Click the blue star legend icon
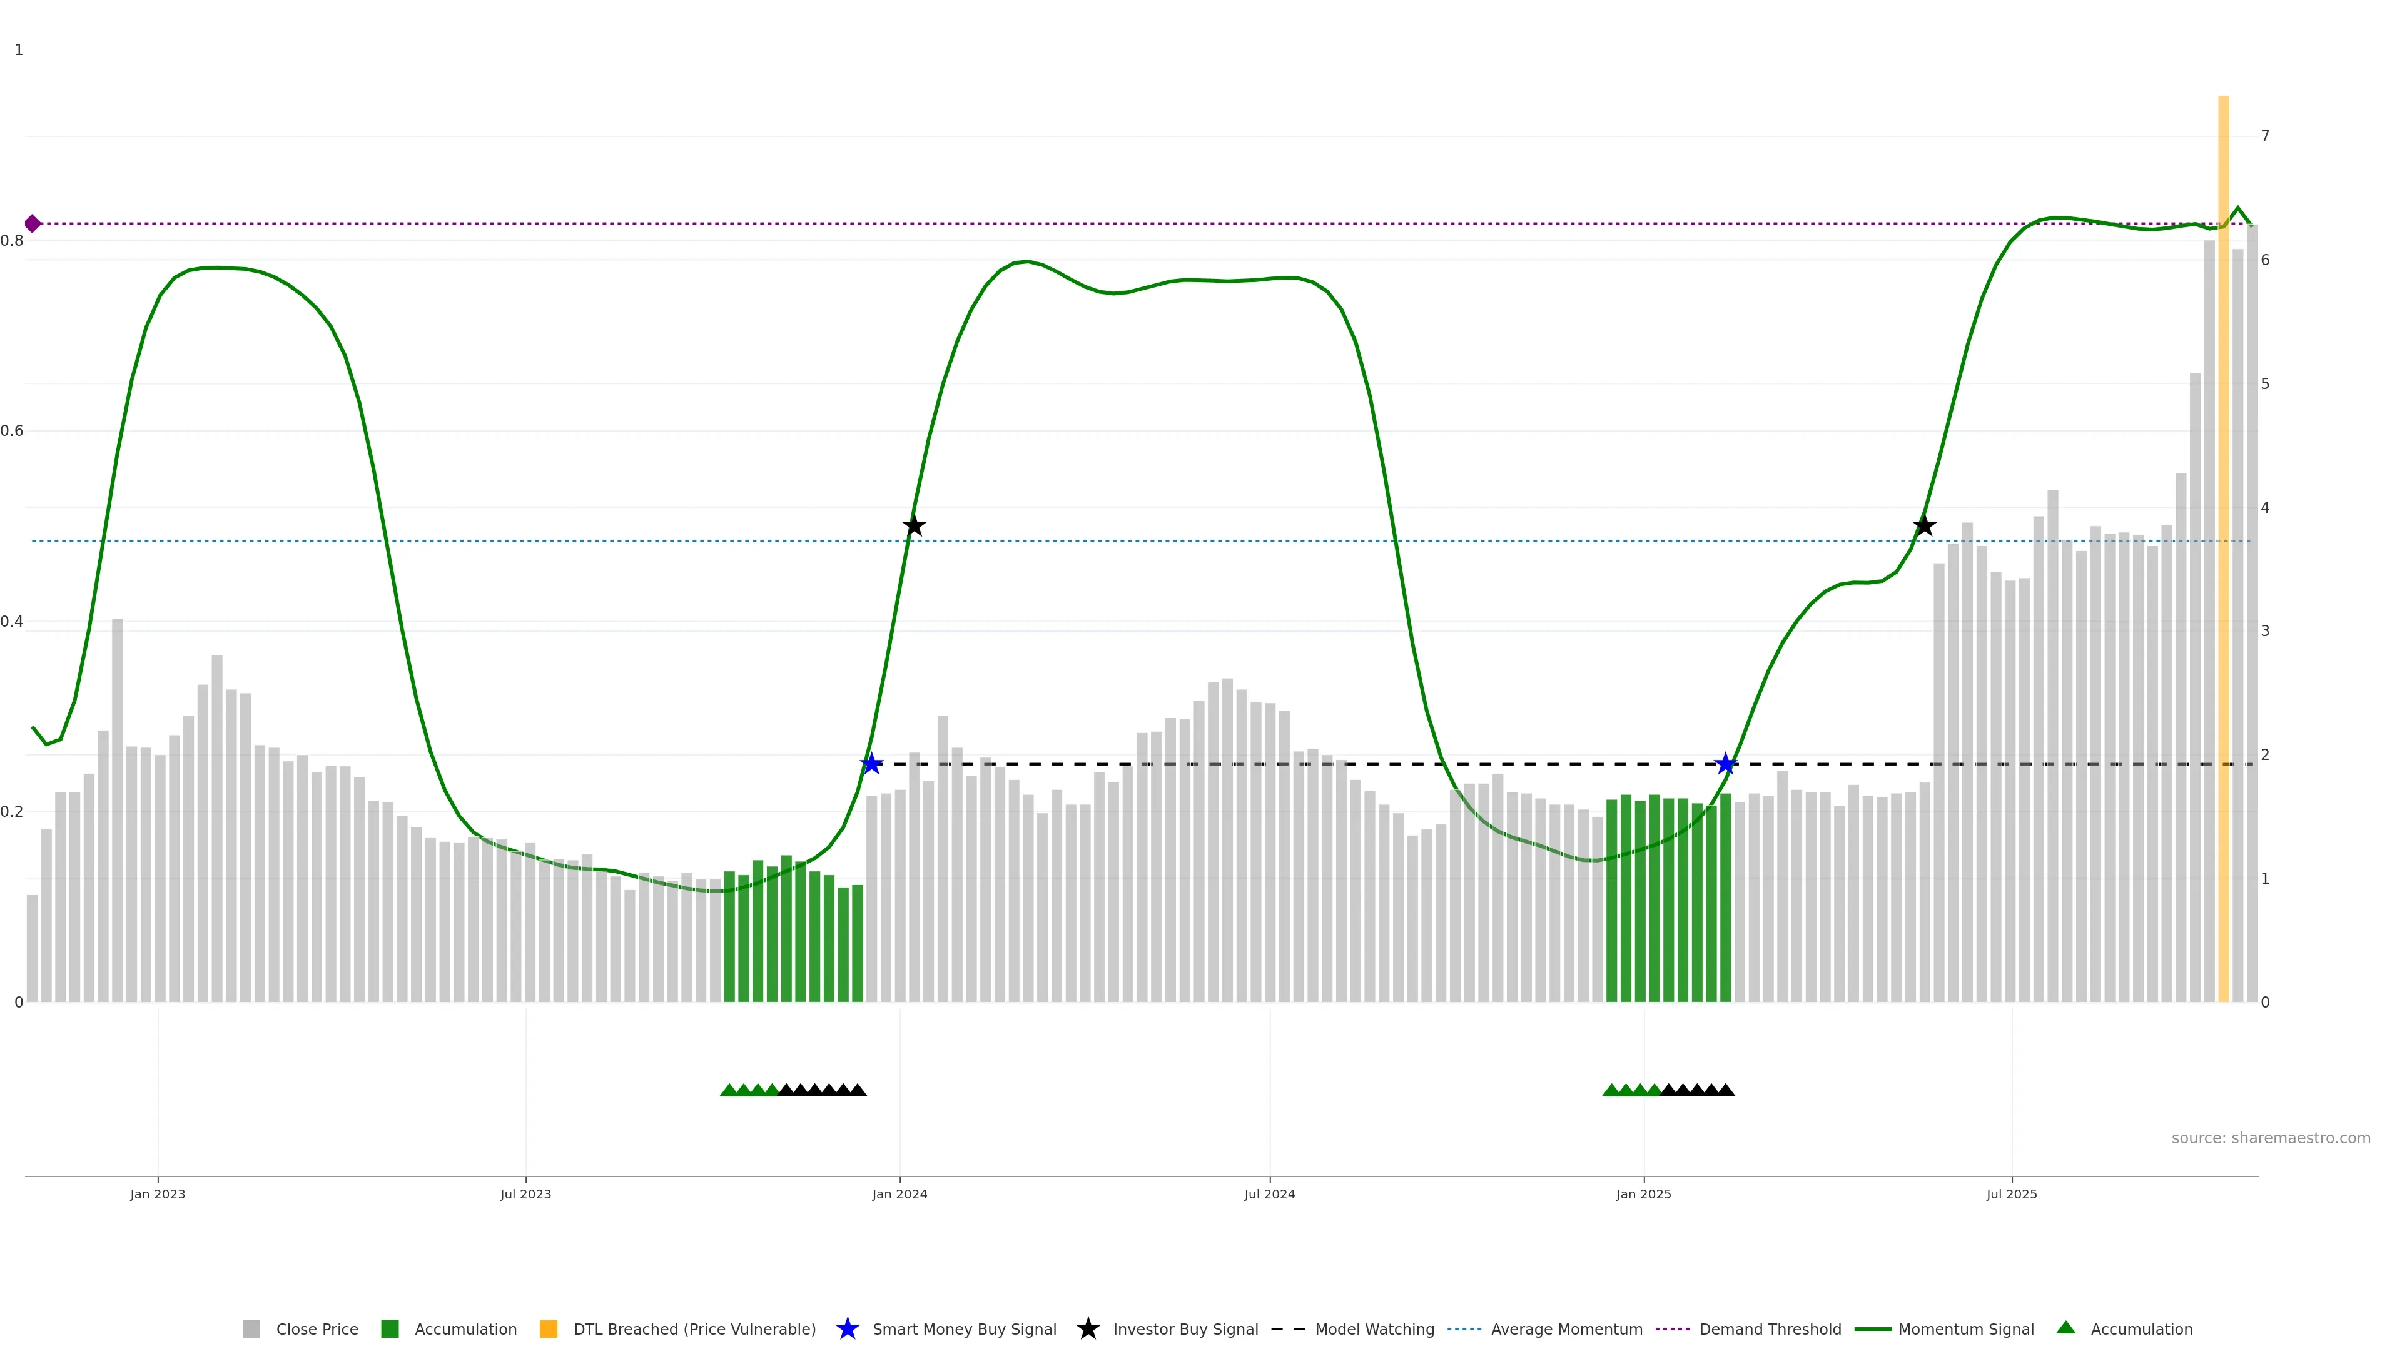2402x1351 pixels. 847,1328
